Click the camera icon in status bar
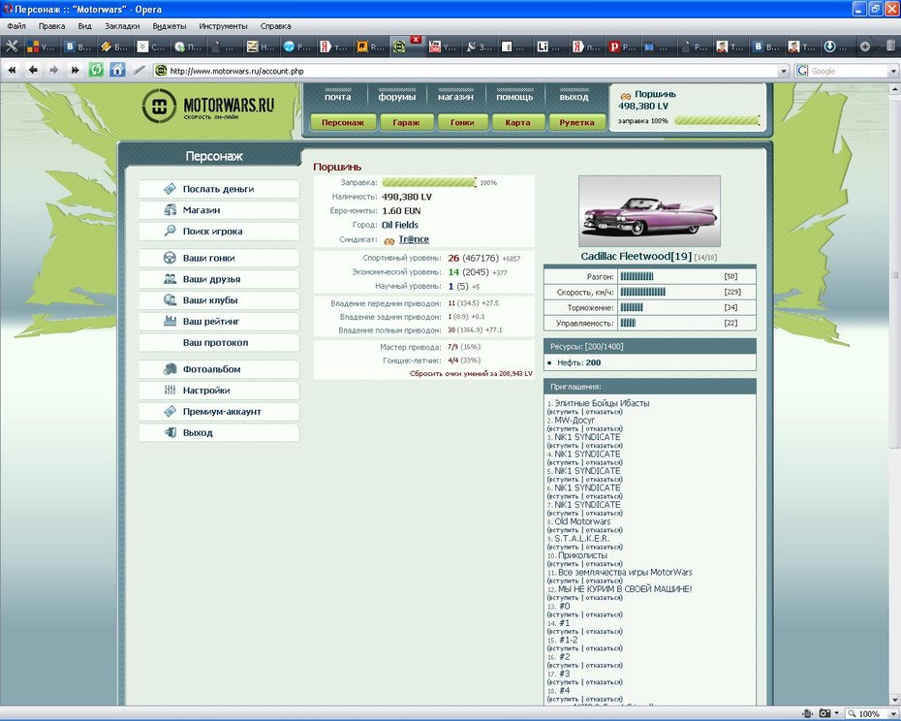The width and height of the screenshot is (901, 721). [825, 713]
